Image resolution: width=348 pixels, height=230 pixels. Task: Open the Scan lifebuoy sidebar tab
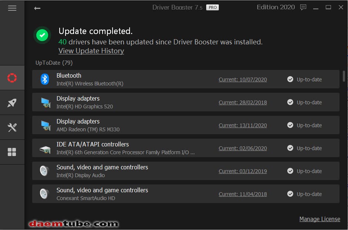coord(12,78)
